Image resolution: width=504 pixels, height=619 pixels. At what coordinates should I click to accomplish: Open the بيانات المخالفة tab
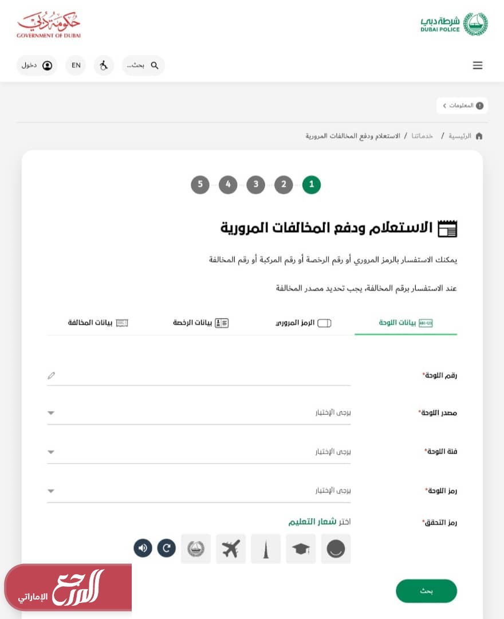point(98,323)
